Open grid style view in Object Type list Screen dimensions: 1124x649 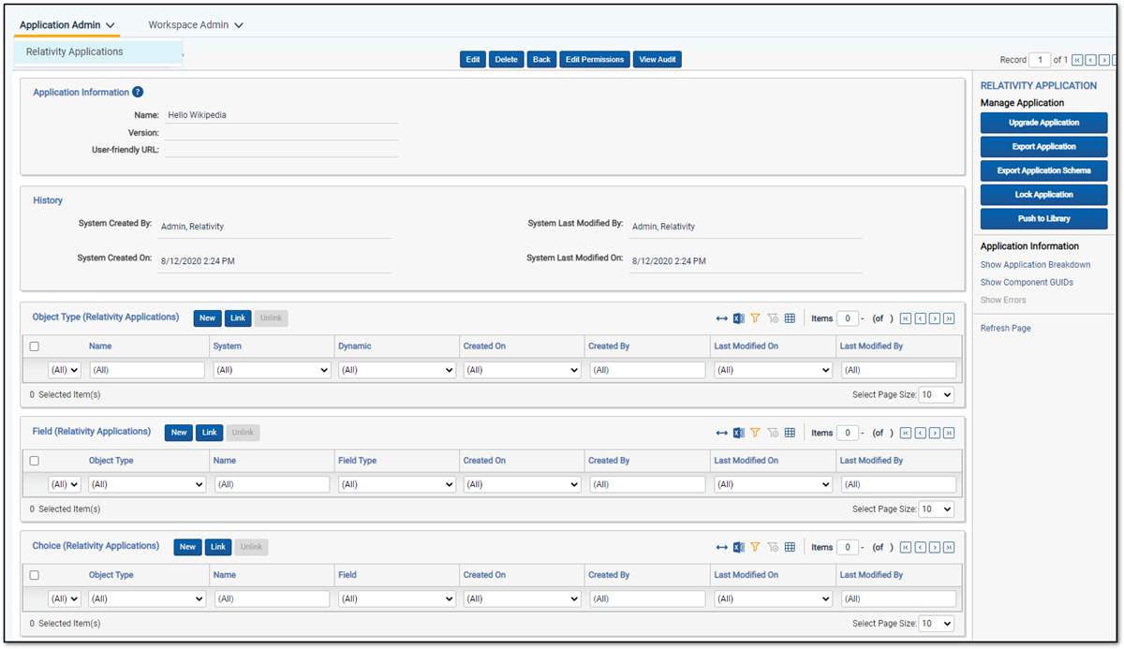point(790,318)
